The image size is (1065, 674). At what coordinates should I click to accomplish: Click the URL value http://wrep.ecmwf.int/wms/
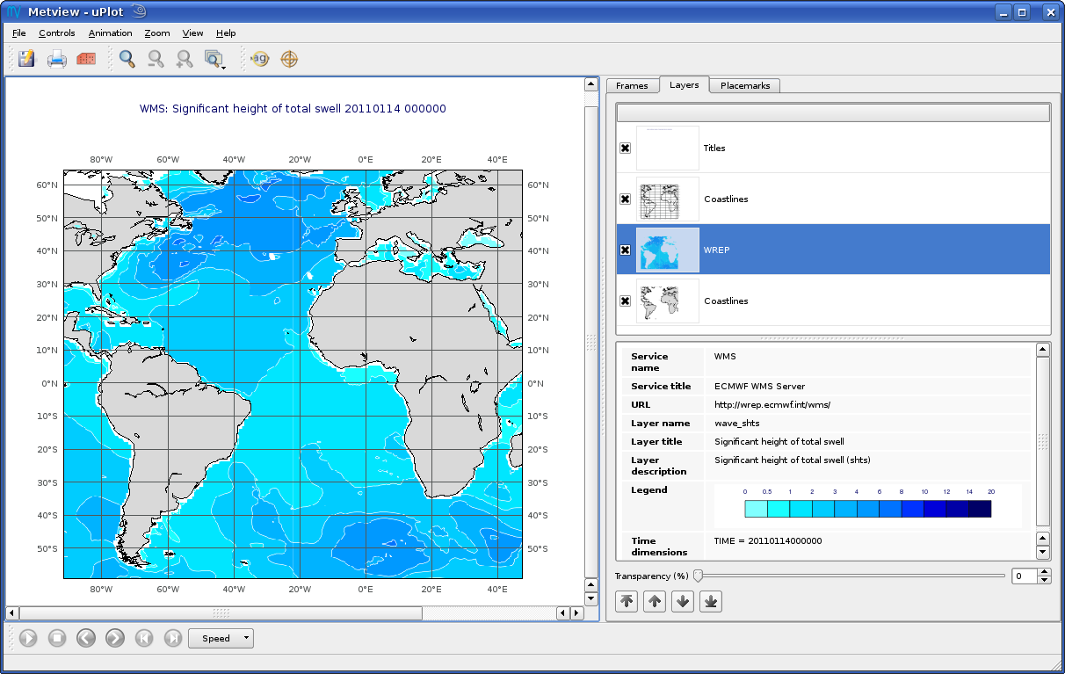pos(772,404)
